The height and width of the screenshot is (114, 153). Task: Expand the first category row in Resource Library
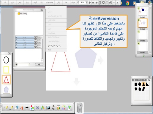coord(17,37)
